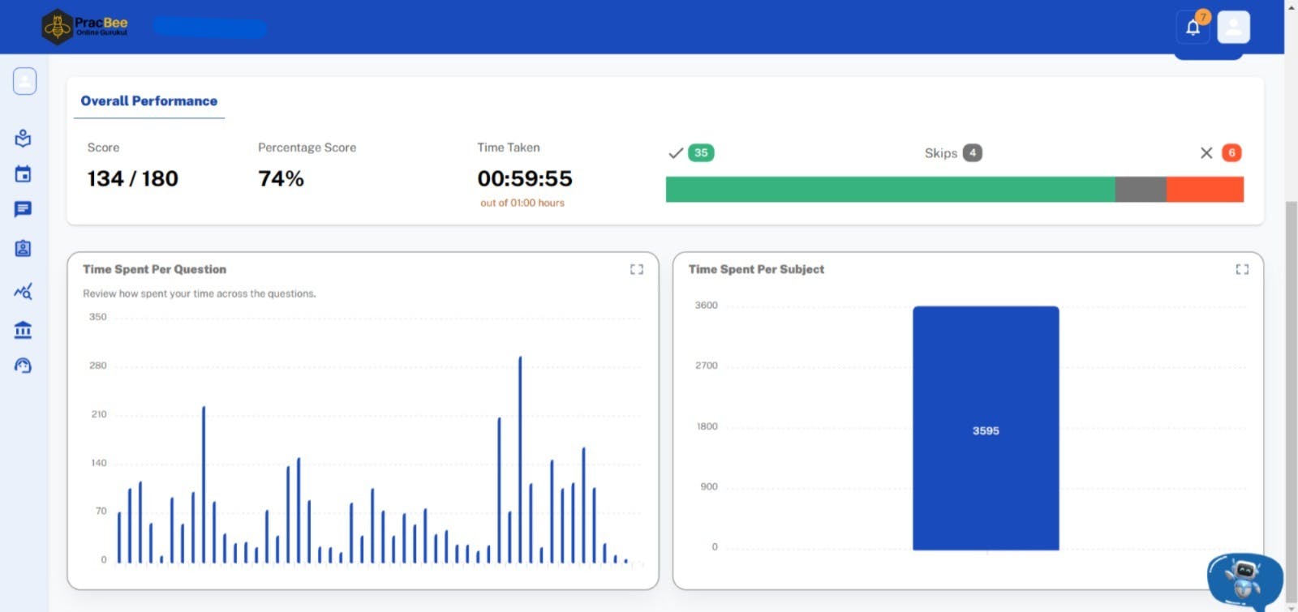Open the bank building sidebar icon
The image size is (1298, 612).
coord(23,330)
